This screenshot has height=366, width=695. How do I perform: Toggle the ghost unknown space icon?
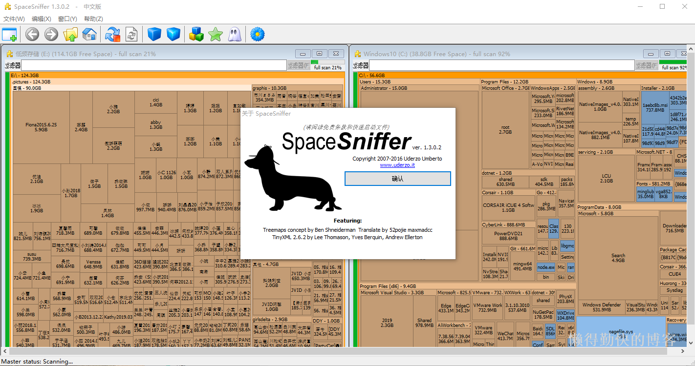click(x=235, y=34)
